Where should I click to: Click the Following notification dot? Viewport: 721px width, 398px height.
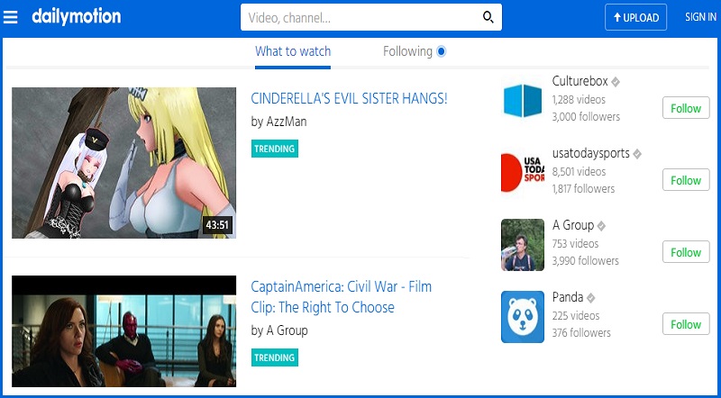pos(441,51)
